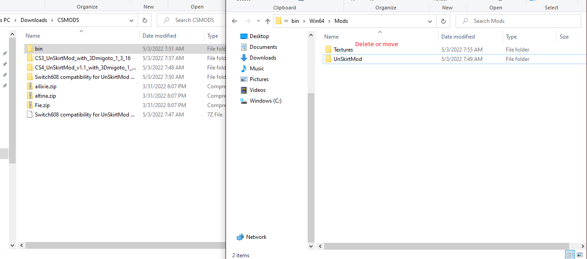Click date 5/3/2022 7:55 AM for Textures

tap(462, 50)
